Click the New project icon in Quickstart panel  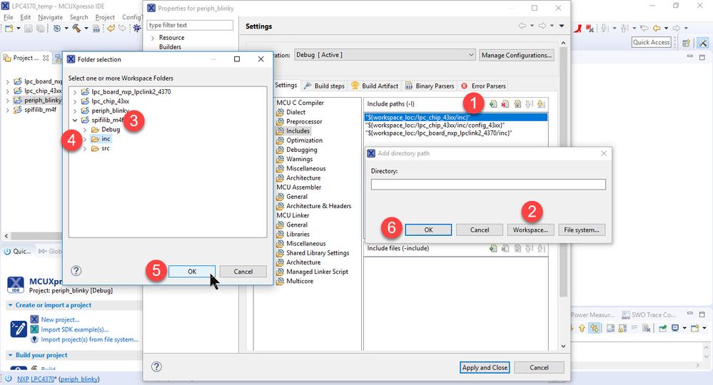pyautogui.click(x=34, y=319)
